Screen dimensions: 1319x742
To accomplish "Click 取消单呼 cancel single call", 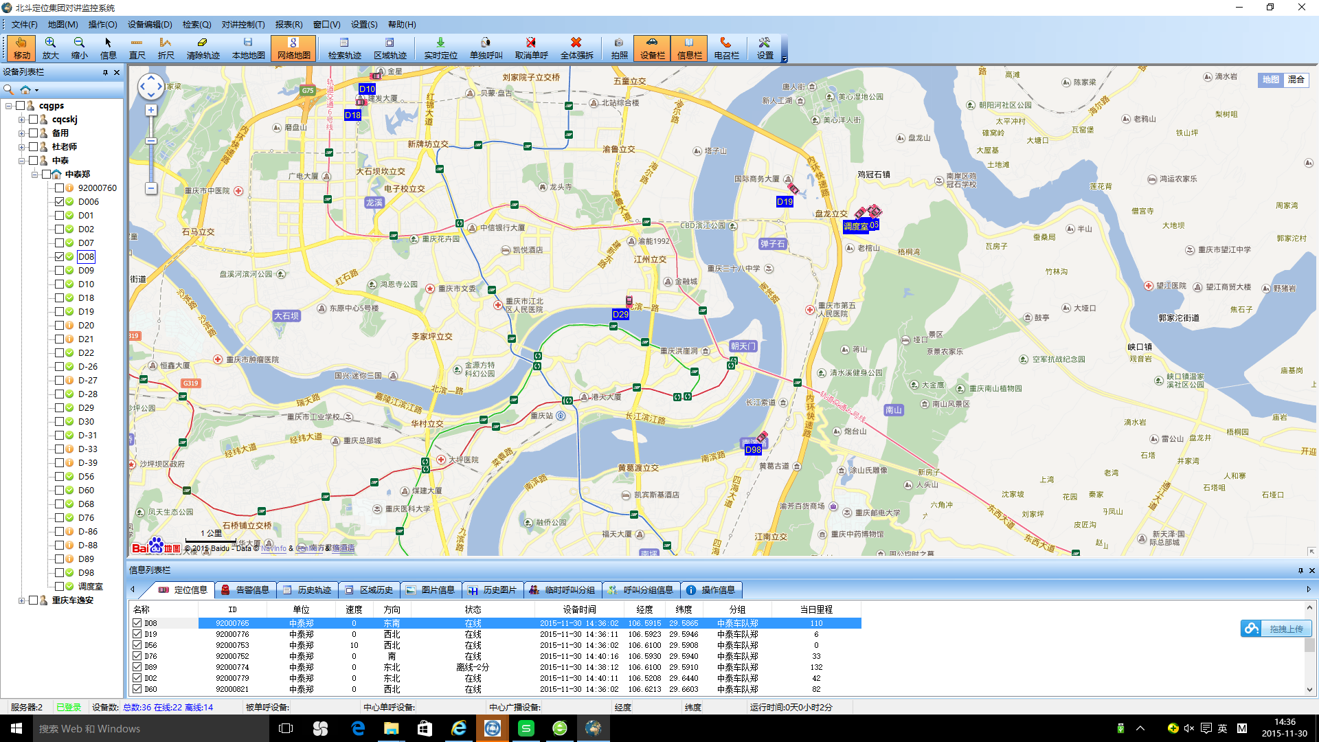I will 531,49.
